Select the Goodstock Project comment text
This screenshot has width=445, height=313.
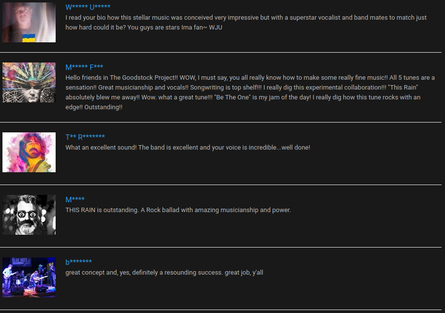[250, 92]
